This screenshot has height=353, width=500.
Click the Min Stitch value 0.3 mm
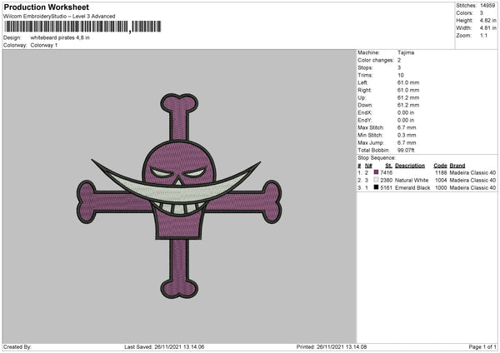[x=407, y=135]
